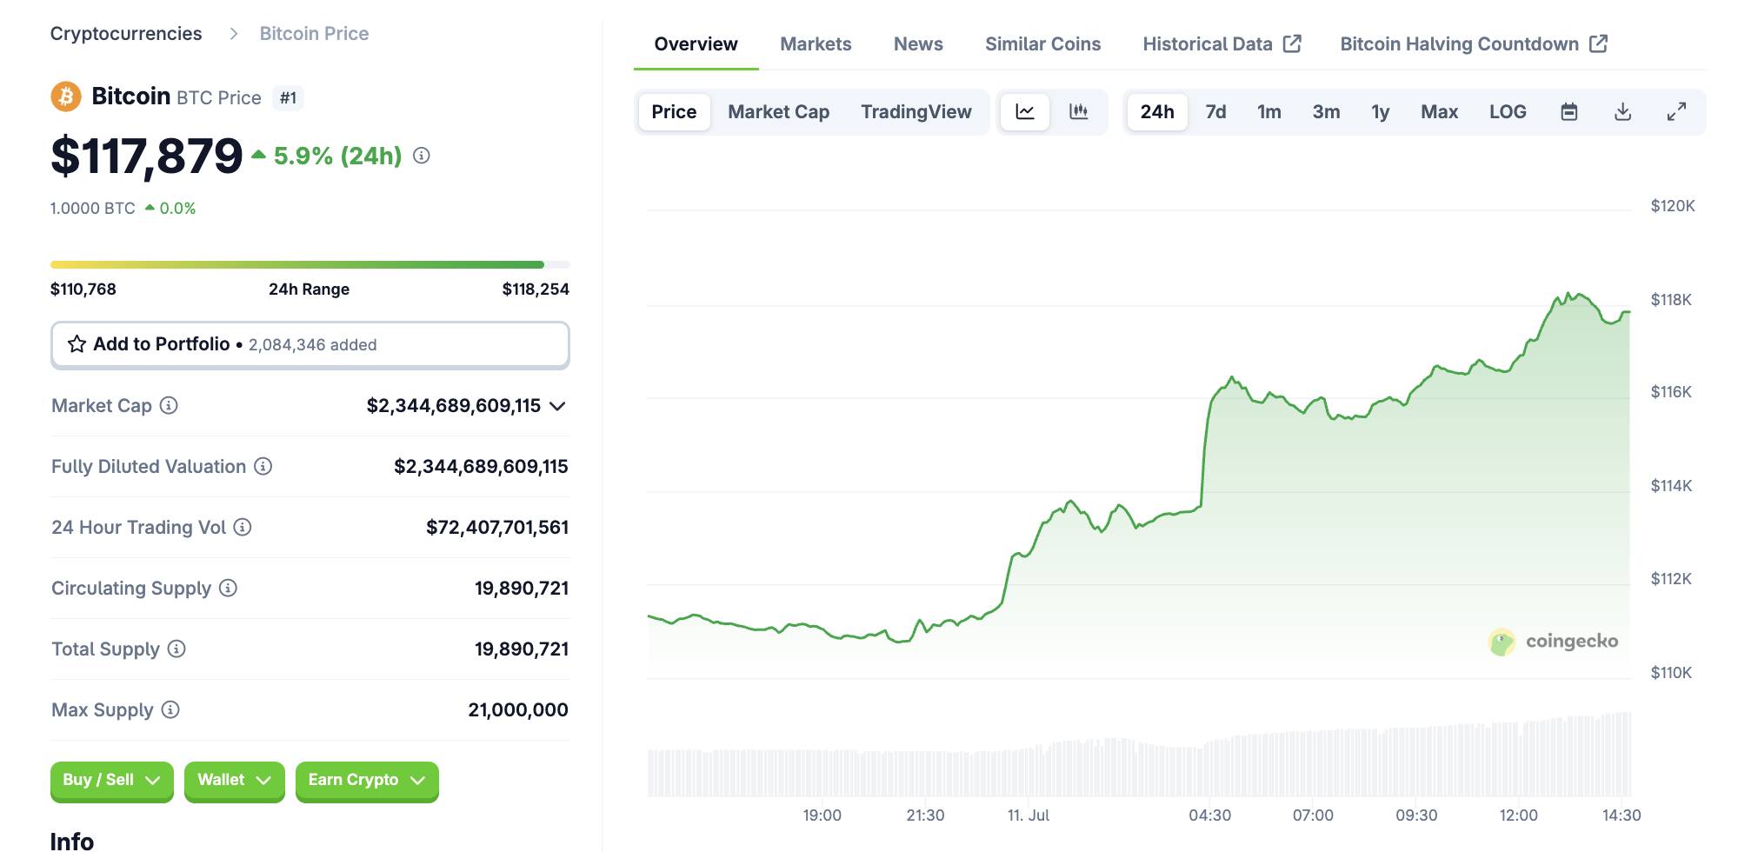1758x852 pixels.
Task: Open the News tab
Action: (x=918, y=43)
